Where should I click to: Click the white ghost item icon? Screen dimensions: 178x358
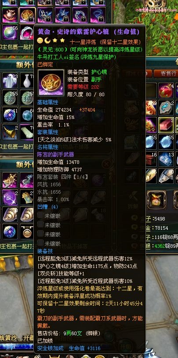click(10, 80)
